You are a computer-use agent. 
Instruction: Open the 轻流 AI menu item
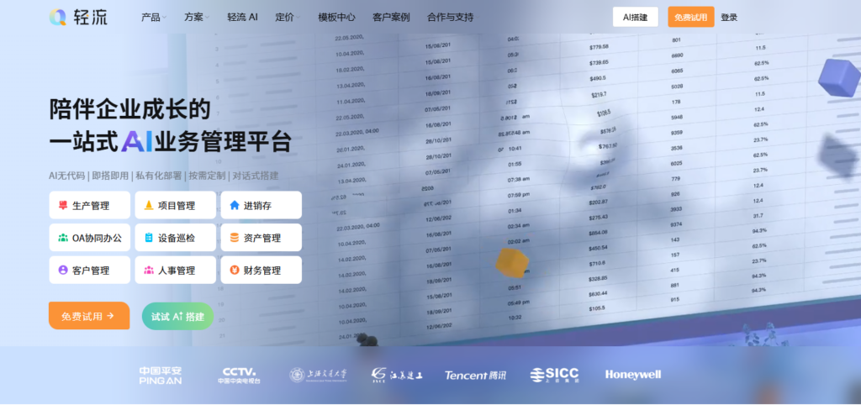pos(242,17)
